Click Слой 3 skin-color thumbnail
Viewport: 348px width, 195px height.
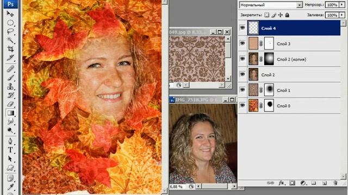pos(253,43)
